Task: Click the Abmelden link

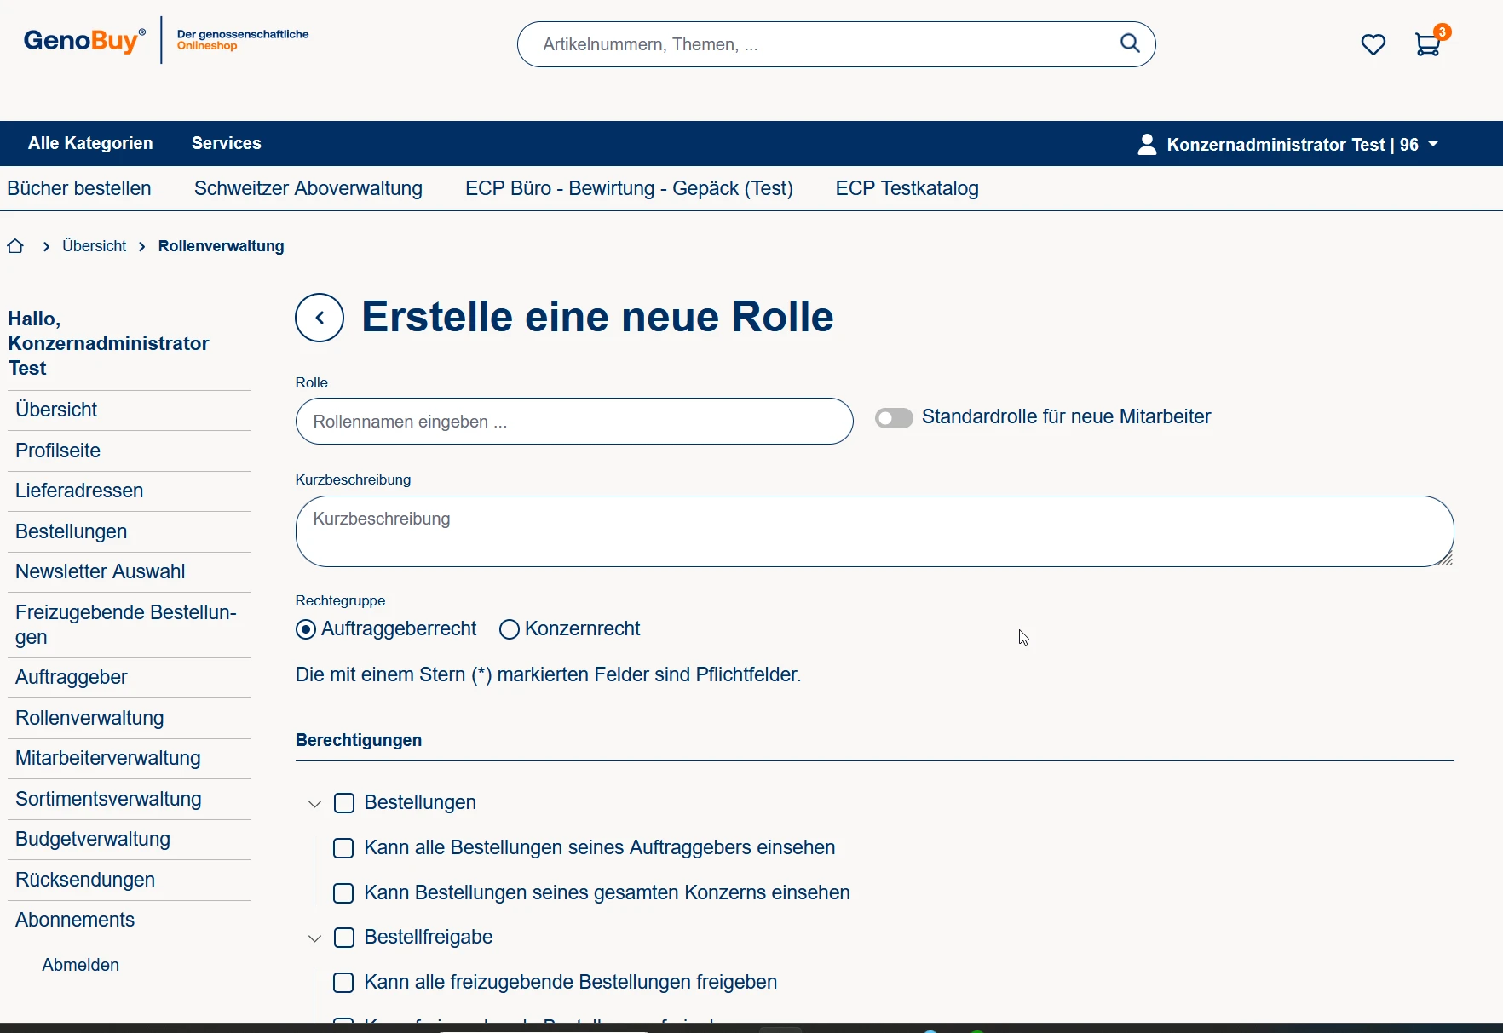Action: [x=81, y=965]
